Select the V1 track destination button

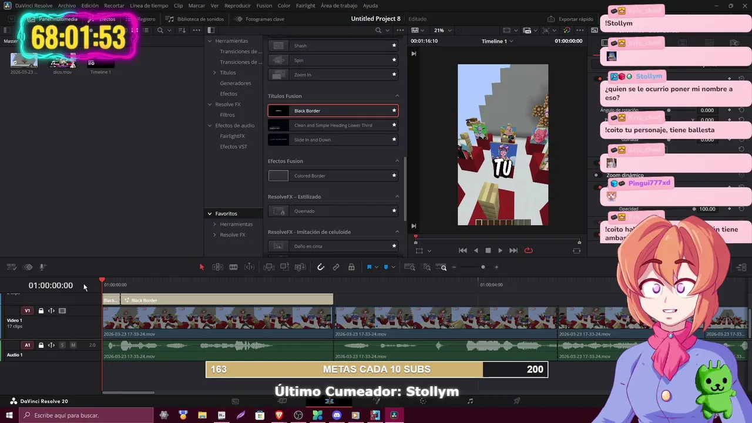[x=27, y=311]
